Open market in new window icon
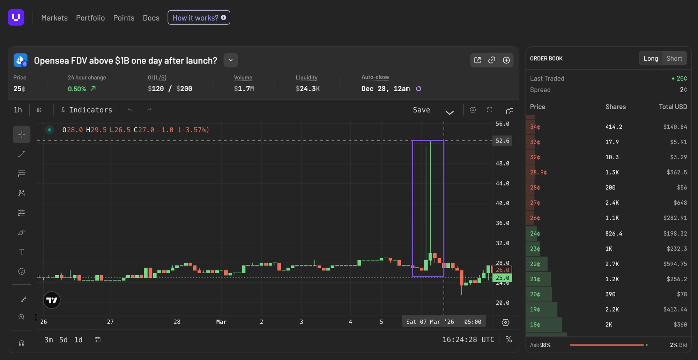The height and width of the screenshot is (360, 698). [477, 60]
